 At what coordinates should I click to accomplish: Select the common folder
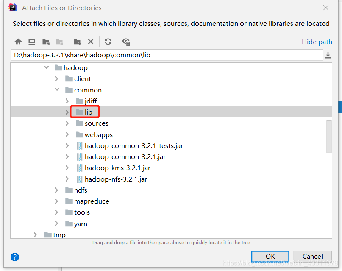tap(83, 90)
